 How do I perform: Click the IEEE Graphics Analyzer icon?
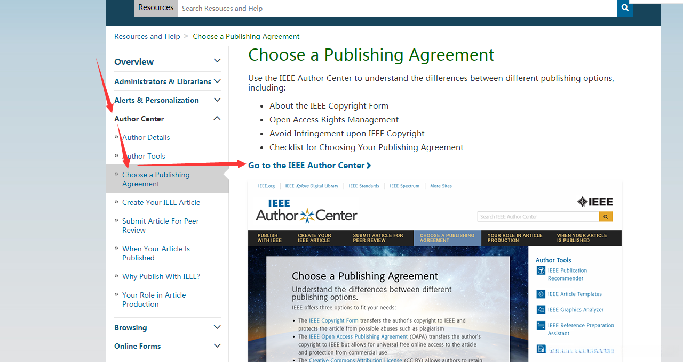coord(541,309)
